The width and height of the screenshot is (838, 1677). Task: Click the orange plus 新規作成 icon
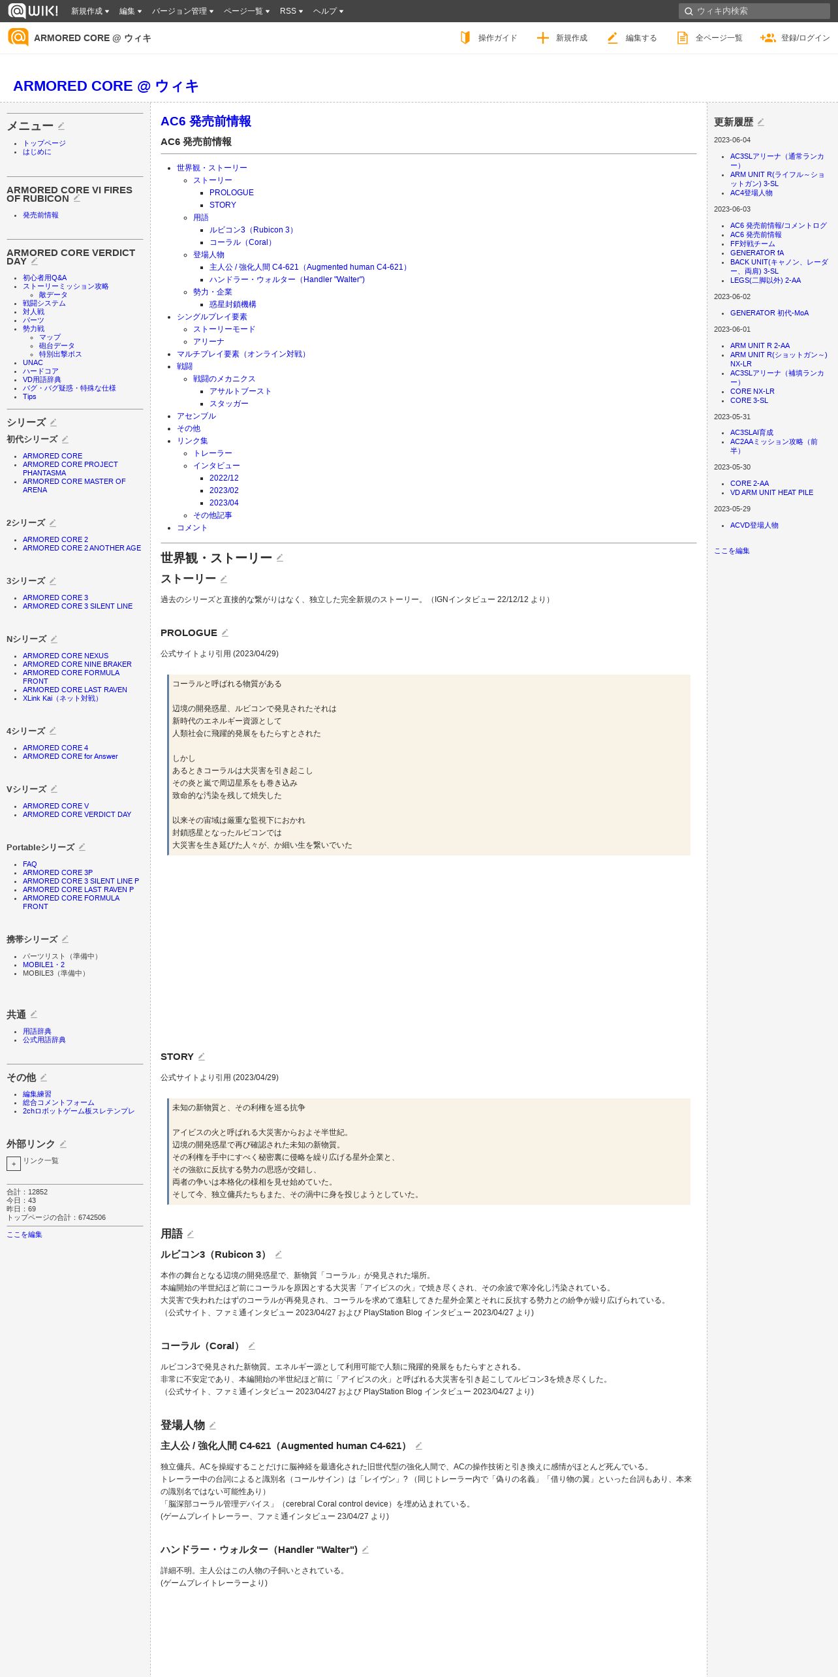[x=542, y=38]
